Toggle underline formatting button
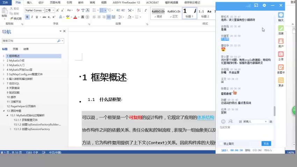The image size is (297, 167). click(37, 17)
